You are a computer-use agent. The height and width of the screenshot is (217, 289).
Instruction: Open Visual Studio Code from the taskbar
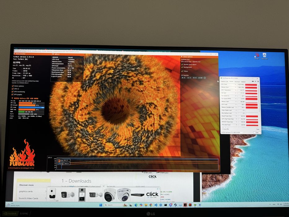[x=156, y=205]
